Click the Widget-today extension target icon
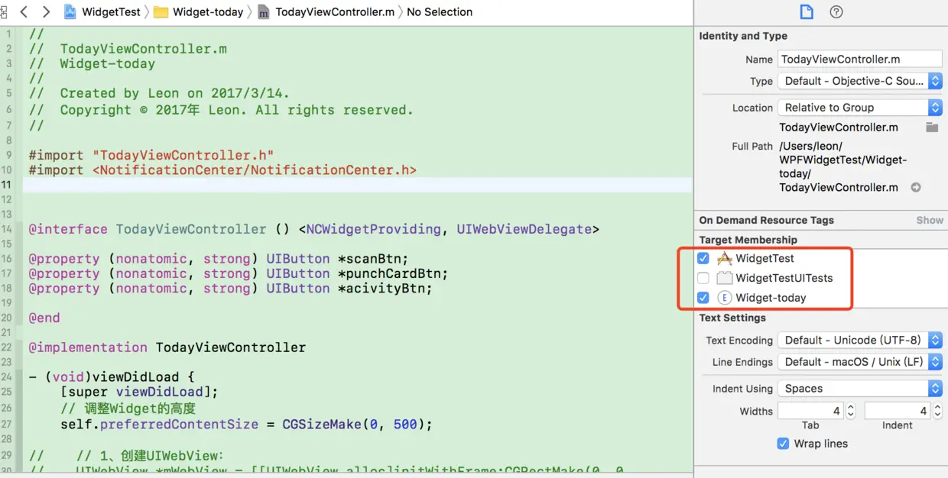The height and width of the screenshot is (478, 948). (x=724, y=298)
